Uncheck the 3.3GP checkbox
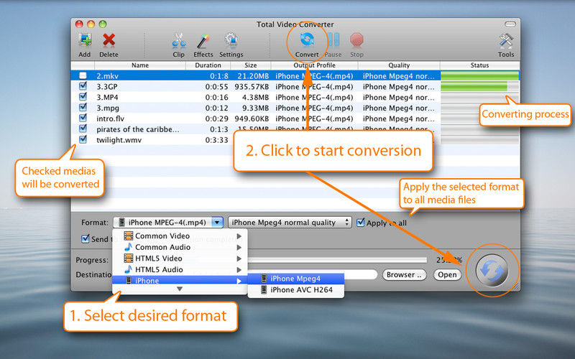This screenshot has width=575, height=359. (83, 86)
